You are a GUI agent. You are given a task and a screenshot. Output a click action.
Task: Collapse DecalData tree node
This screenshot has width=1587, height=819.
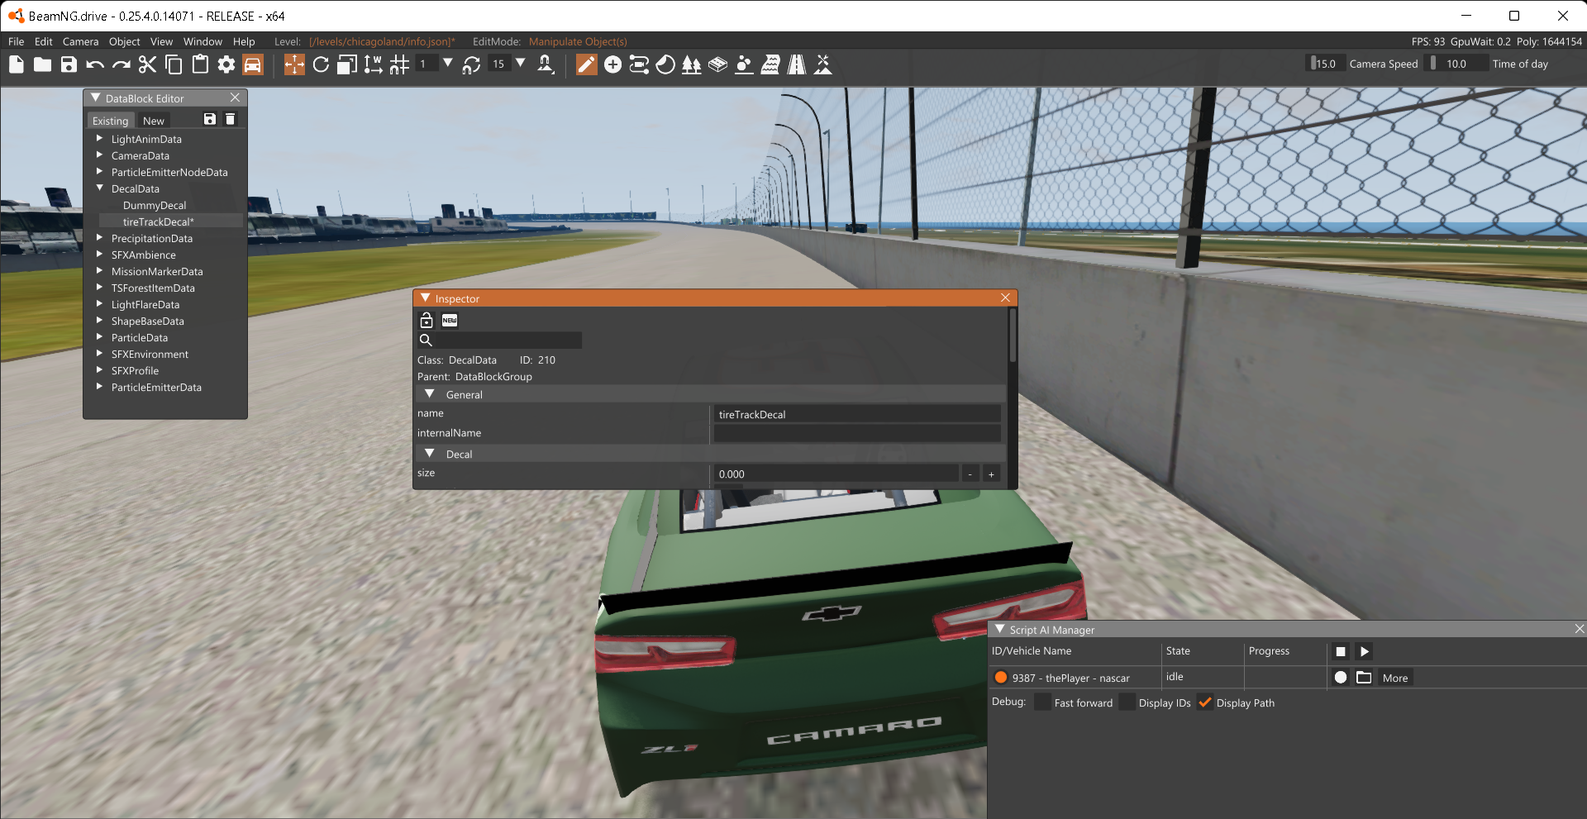(x=100, y=188)
